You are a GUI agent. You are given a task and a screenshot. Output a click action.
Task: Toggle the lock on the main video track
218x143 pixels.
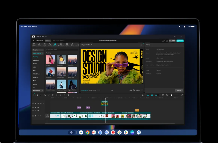coord(36,116)
